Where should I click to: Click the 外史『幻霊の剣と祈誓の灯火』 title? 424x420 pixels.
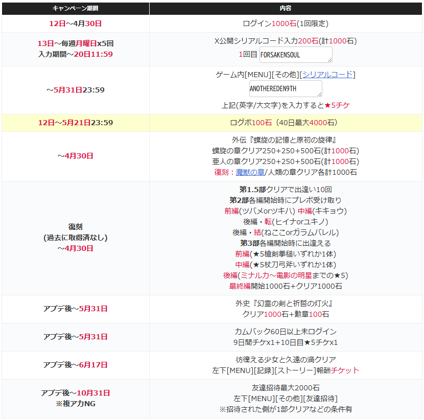[286, 304]
